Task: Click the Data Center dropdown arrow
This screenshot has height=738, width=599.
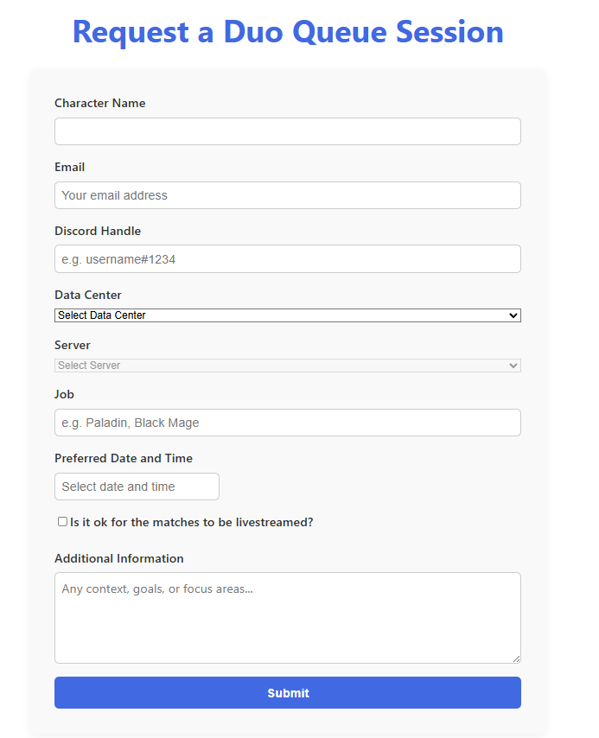Action: (x=513, y=315)
